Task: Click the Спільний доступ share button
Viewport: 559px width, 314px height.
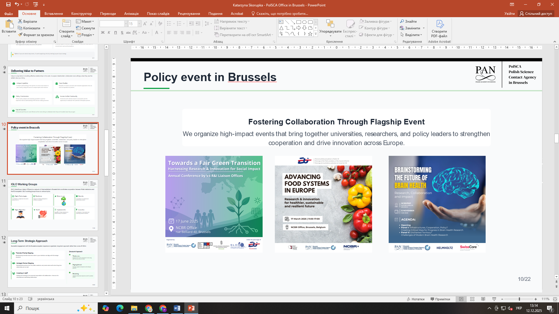Action: point(536,14)
